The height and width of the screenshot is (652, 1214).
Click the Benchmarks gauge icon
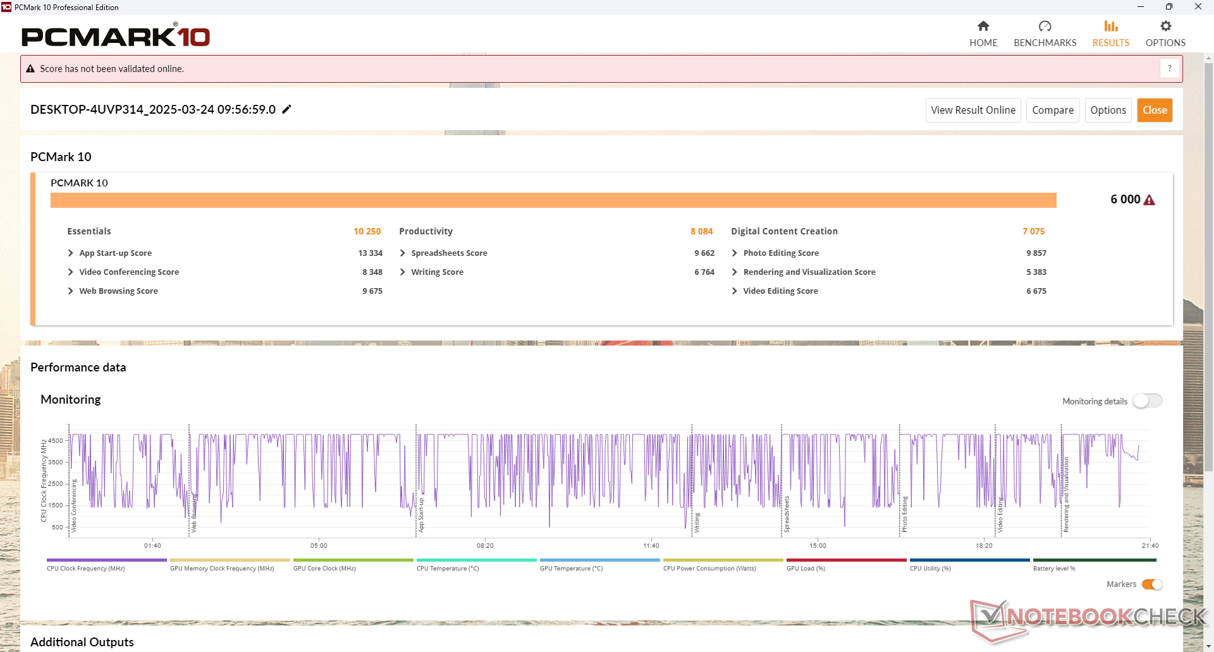[1045, 26]
